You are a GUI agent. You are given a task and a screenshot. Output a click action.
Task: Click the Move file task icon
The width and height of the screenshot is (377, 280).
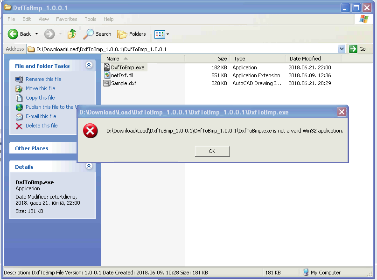click(19, 89)
